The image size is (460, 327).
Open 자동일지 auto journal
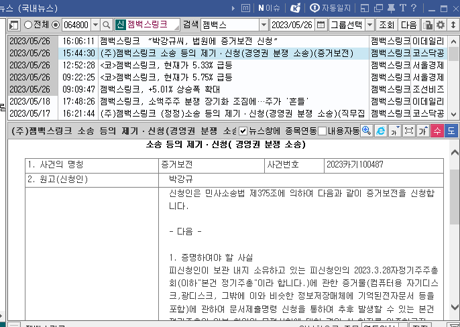[331, 8]
